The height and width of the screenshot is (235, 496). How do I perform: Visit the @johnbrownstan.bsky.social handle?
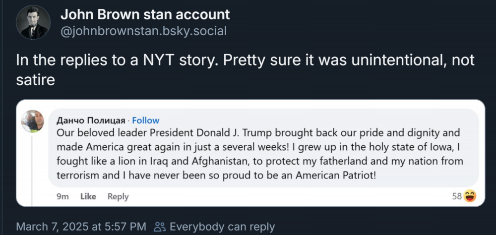tap(143, 31)
